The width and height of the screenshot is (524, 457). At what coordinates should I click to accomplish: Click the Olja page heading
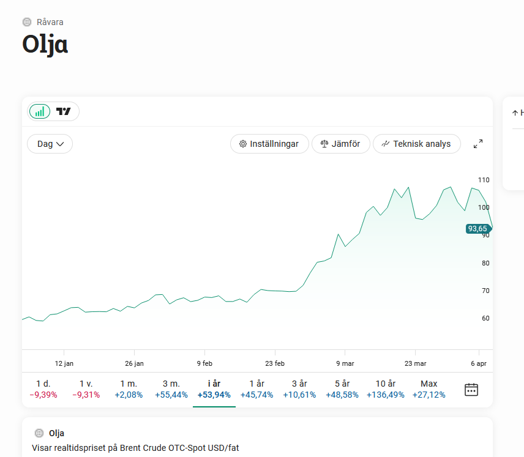[x=45, y=45]
